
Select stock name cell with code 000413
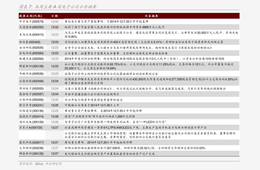click(31, 35)
